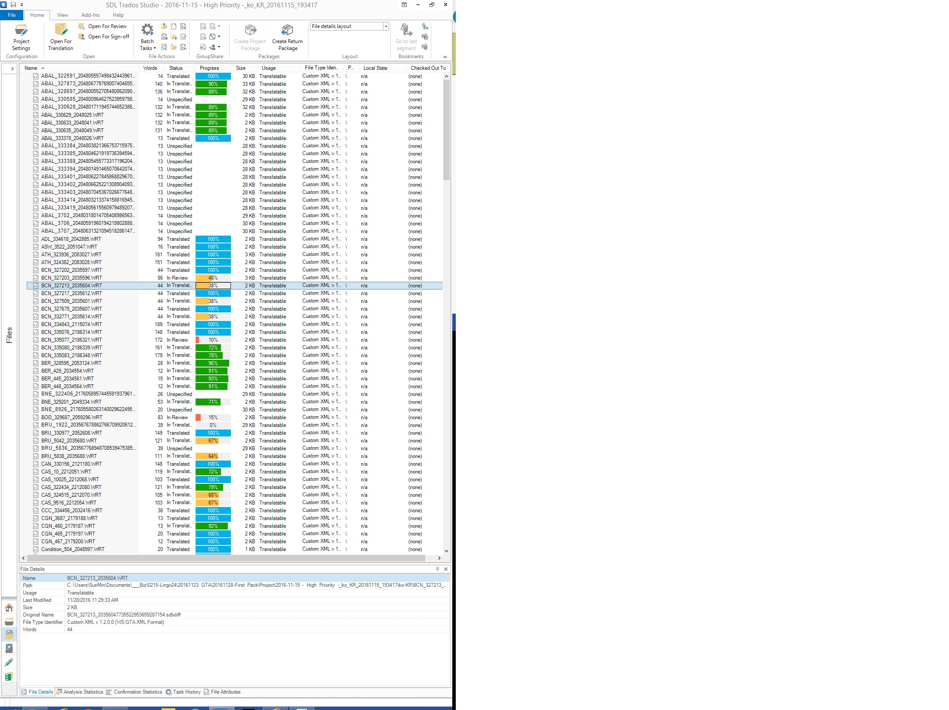Expand the top GroupShare dropdown arrow
The height and width of the screenshot is (710, 949).
point(219,26)
